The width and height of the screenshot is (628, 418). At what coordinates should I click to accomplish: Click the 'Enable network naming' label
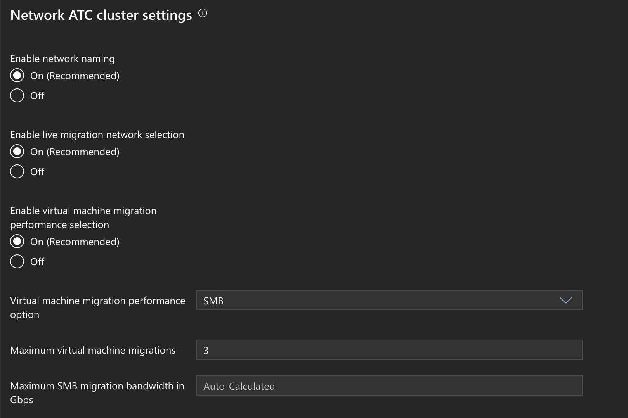[62, 59]
